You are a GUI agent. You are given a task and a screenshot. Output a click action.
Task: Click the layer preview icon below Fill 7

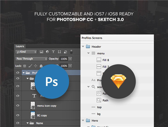coord(99,73)
